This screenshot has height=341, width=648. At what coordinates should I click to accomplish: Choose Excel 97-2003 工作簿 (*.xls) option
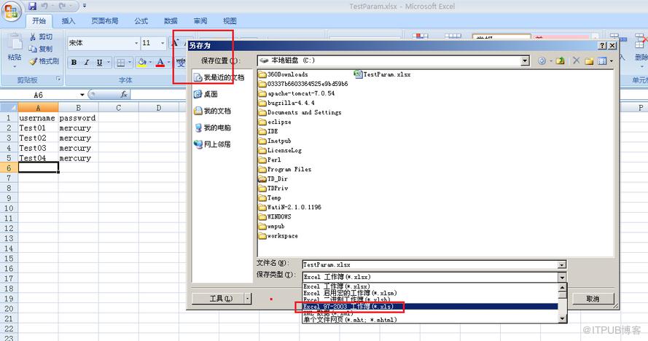(x=430, y=307)
